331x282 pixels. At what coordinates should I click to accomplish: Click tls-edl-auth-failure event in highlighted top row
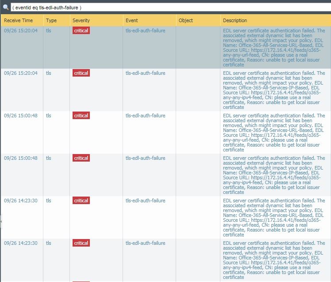(145, 31)
